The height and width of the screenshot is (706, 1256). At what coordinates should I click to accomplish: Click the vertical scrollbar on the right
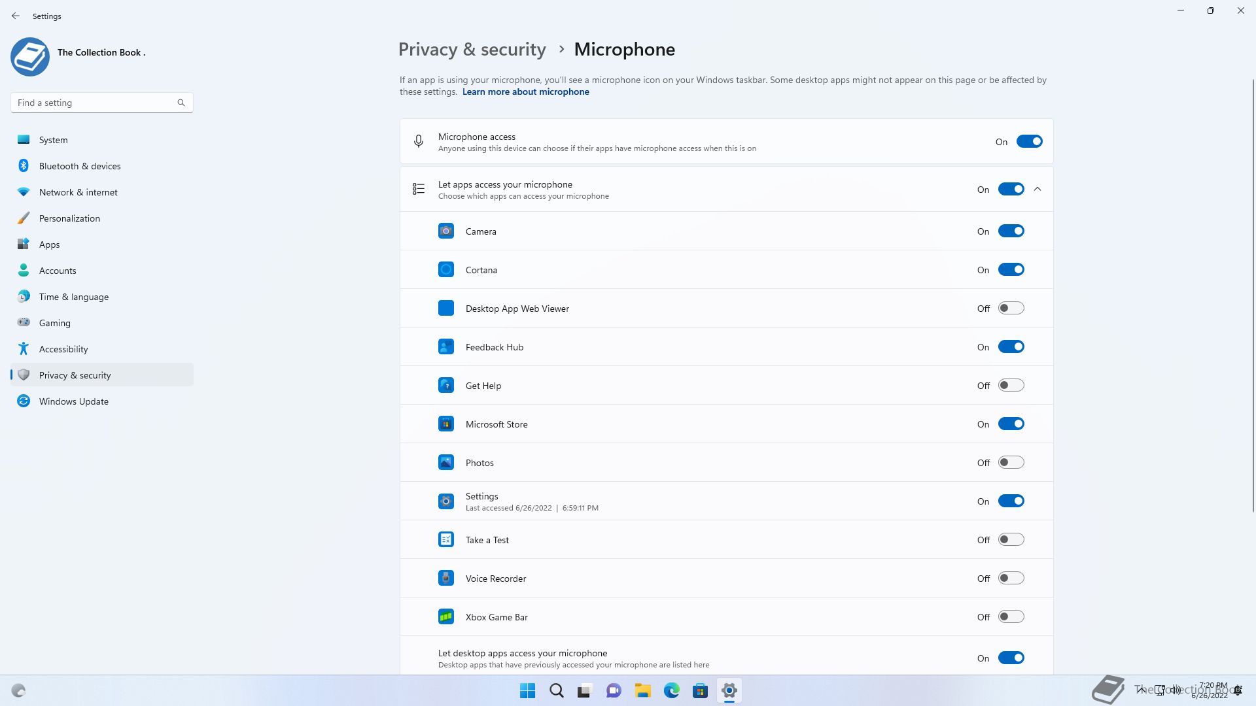pyautogui.click(x=1253, y=295)
